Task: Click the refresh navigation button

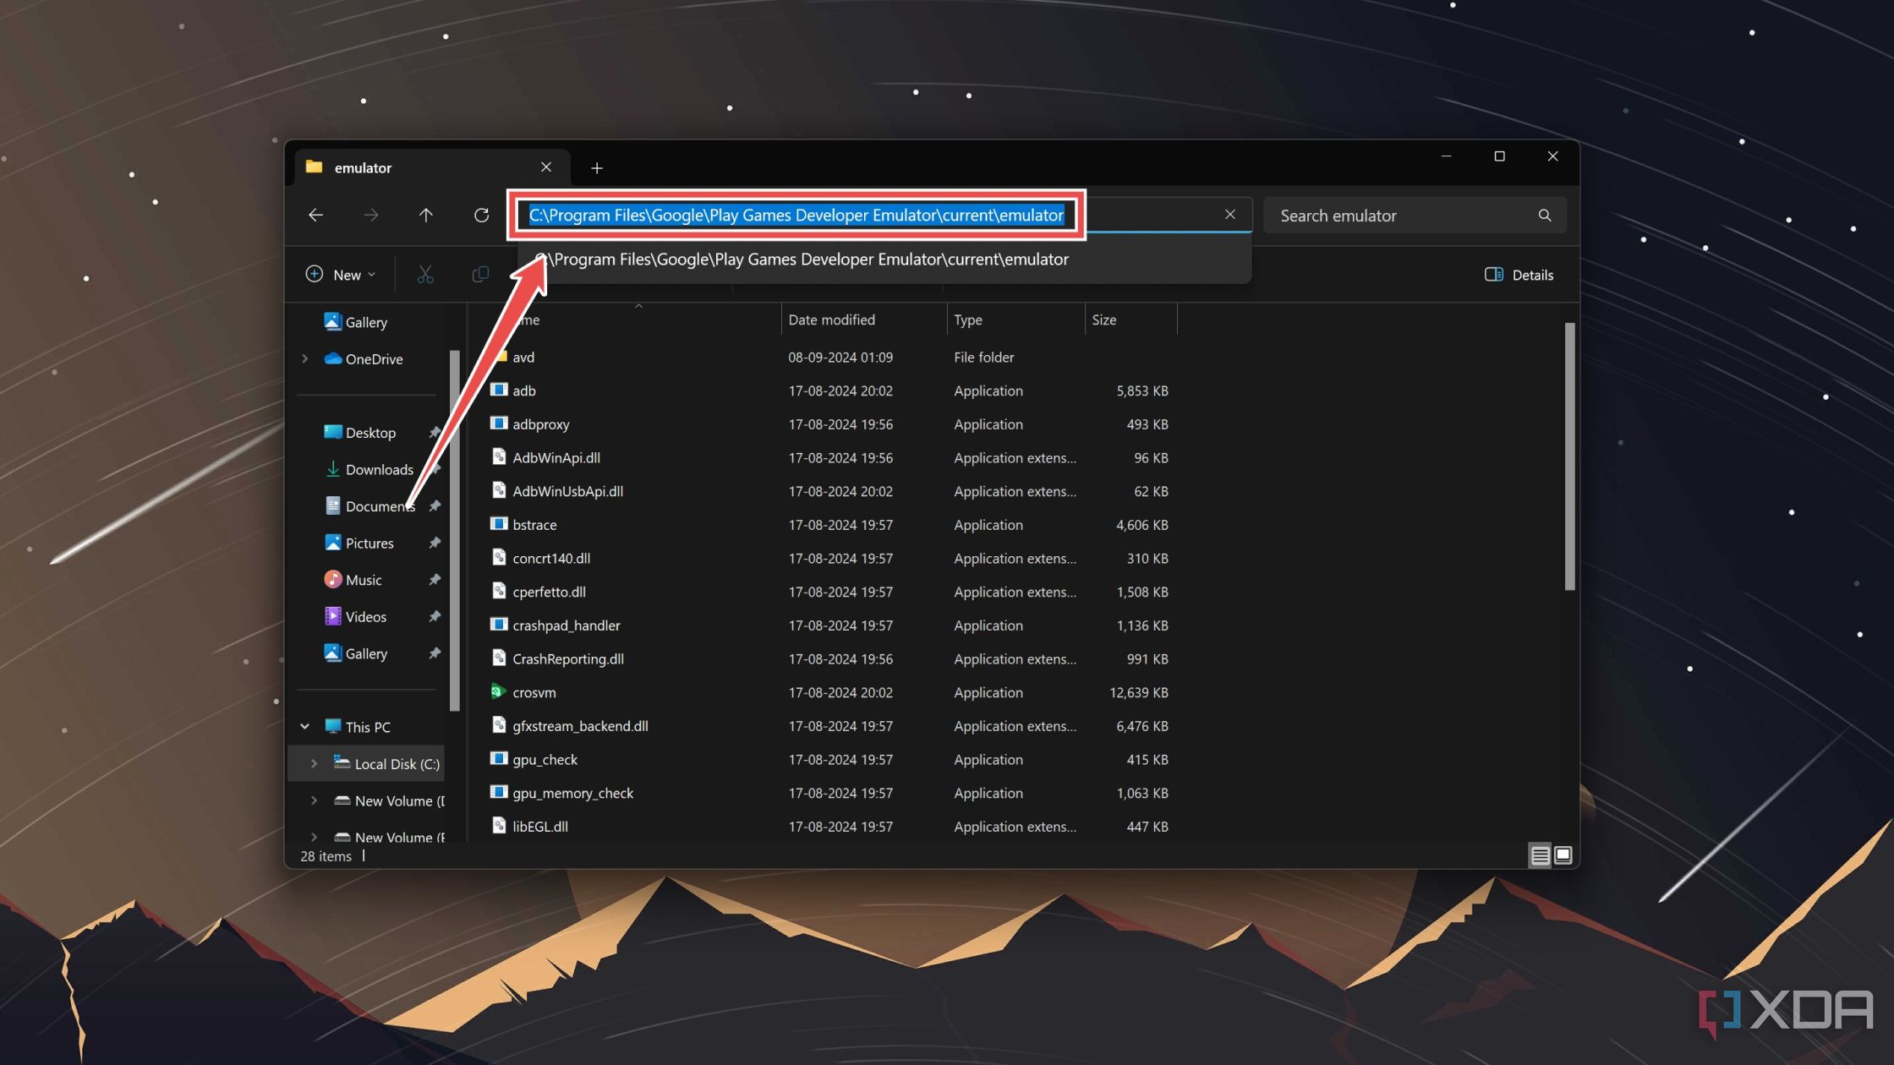Action: [480, 213]
